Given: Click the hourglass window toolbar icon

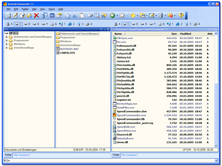Looking at the screenshot, I should [45, 15].
